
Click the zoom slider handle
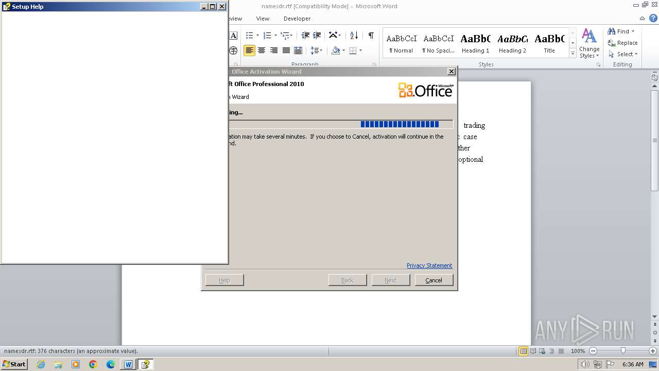point(623,351)
